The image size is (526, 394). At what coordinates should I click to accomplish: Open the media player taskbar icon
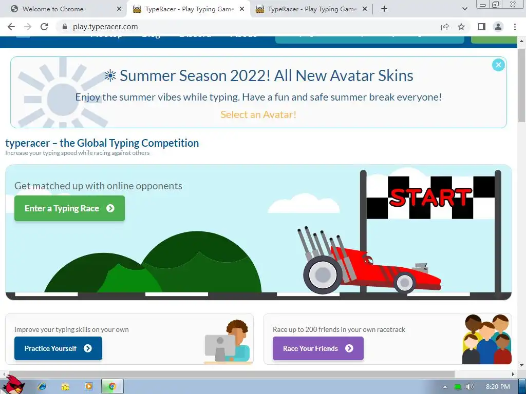(x=89, y=387)
